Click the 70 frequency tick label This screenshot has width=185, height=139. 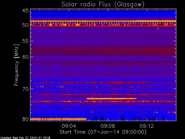[25, 89]
